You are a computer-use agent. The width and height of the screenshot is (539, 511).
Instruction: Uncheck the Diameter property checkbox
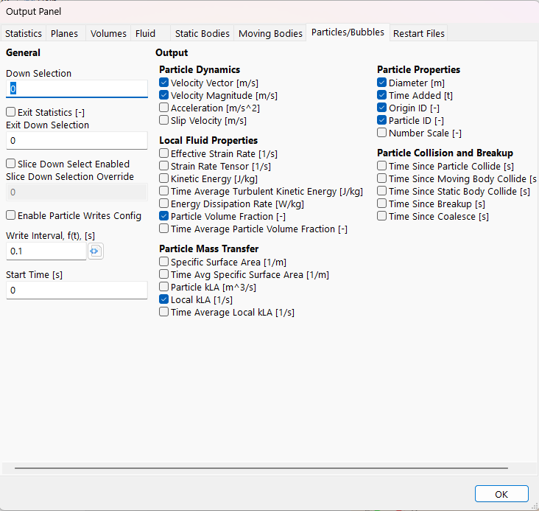pyautogui.click(x=382, y=83)
